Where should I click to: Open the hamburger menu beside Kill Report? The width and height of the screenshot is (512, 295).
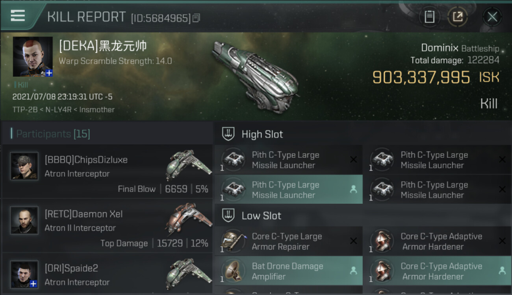click(18, 16)
